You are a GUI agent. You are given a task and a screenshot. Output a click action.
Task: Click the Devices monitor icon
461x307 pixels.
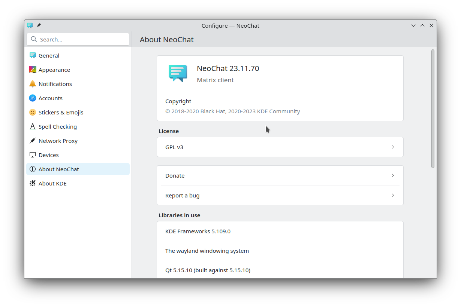tap(33, 155)
